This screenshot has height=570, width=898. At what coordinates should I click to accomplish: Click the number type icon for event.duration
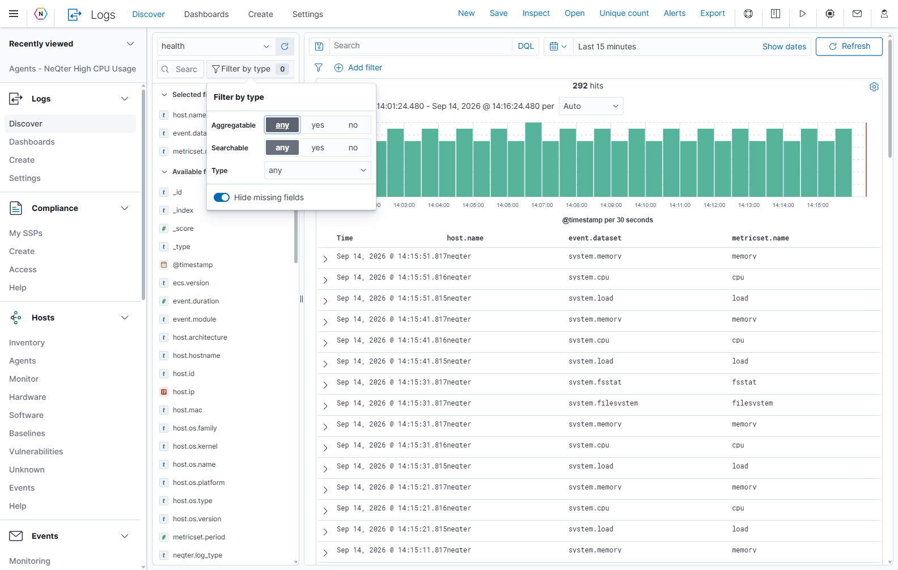click(x=164, y=301)
